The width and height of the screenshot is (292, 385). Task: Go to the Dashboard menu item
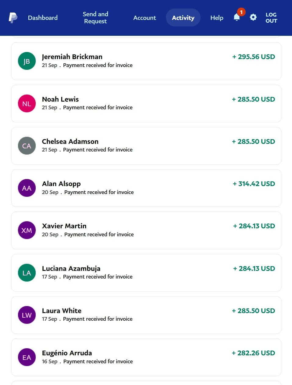43,18
